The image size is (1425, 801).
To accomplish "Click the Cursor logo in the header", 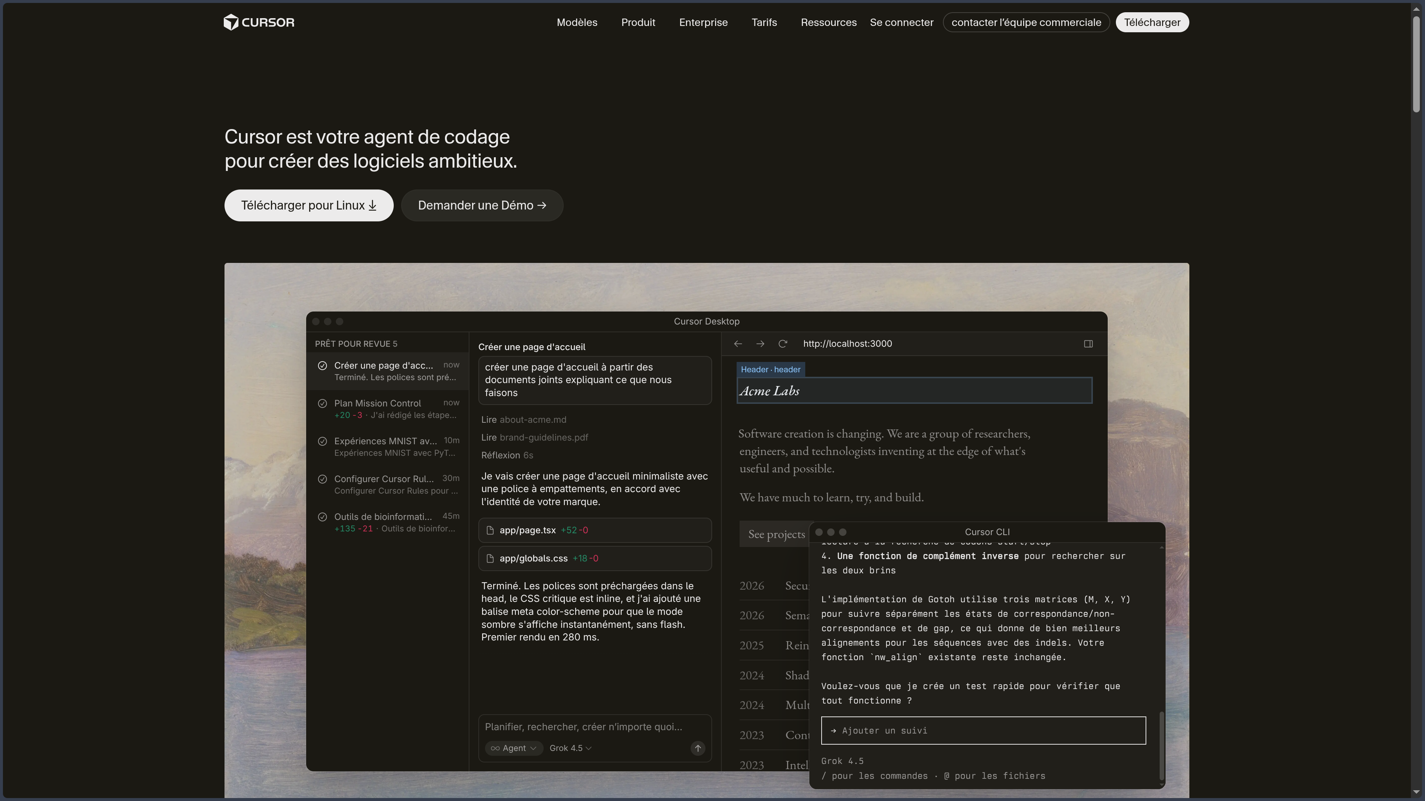I will pos(259,23).
